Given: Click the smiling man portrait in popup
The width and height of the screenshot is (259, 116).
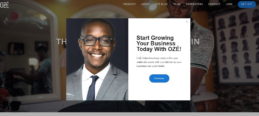Looking at the screenshot, I should point(97,59).
